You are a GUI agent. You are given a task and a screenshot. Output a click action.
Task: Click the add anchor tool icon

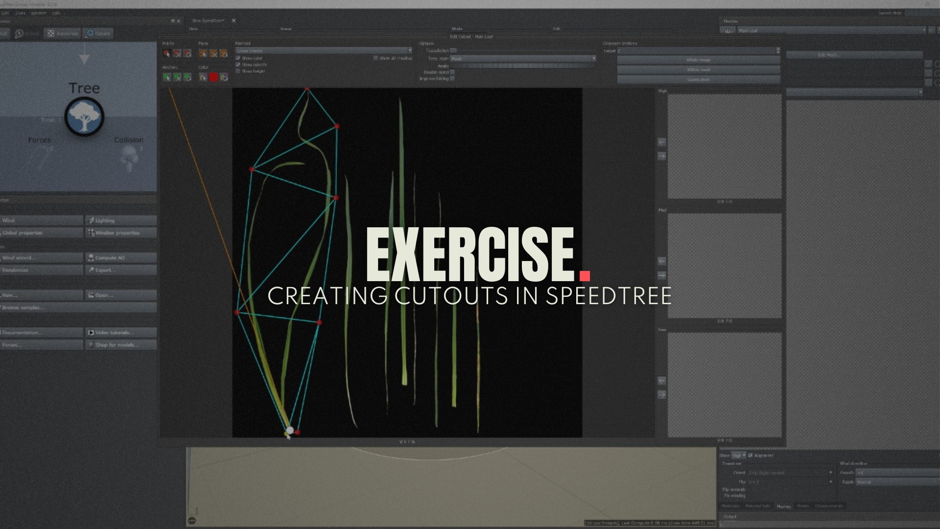167,77
